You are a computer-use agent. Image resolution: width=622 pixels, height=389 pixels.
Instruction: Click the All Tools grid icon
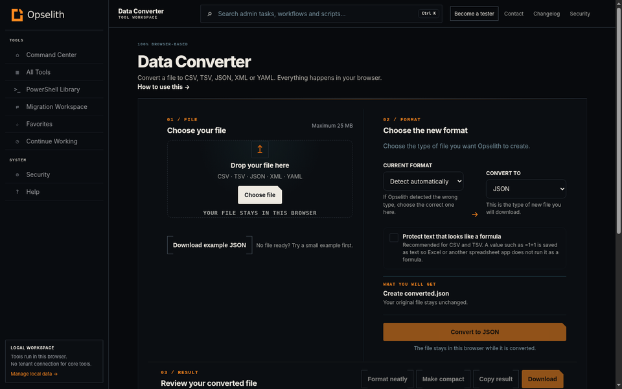[x=17, y=72]
